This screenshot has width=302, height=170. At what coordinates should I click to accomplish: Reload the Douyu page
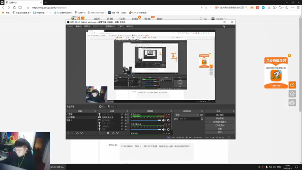(14, 8)
